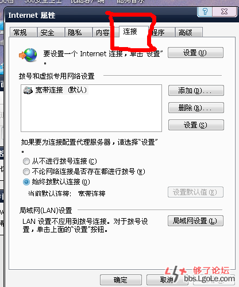Confirm with the 确定 button
The height and width of the screenshot is (287, 239).
[121, 280]
